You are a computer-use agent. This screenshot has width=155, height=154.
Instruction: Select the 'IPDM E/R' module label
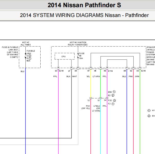click(x=151, y=47)
